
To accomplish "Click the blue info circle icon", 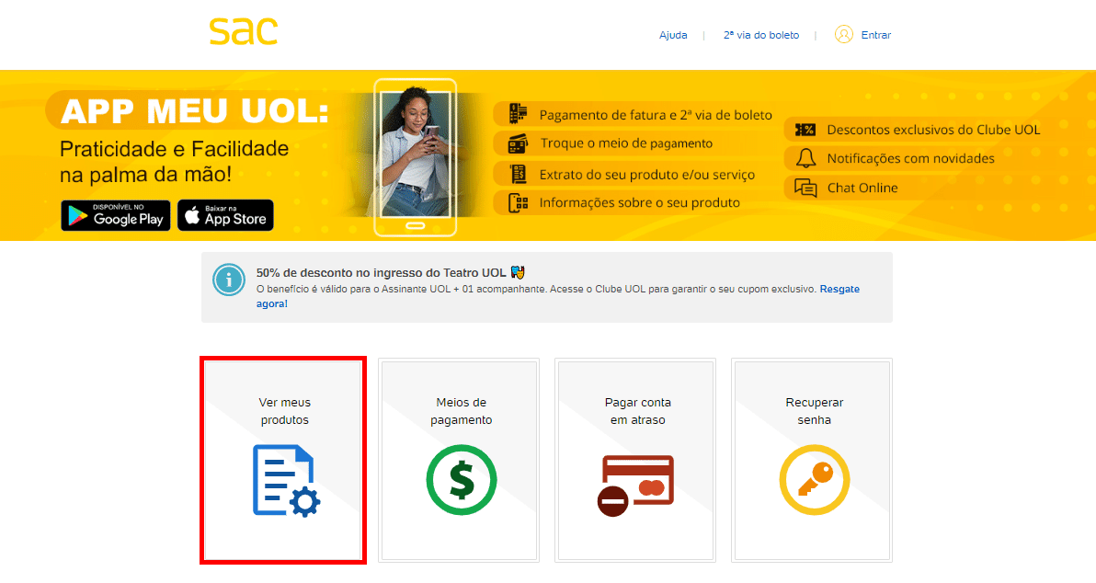I will (x=229, y=280).
